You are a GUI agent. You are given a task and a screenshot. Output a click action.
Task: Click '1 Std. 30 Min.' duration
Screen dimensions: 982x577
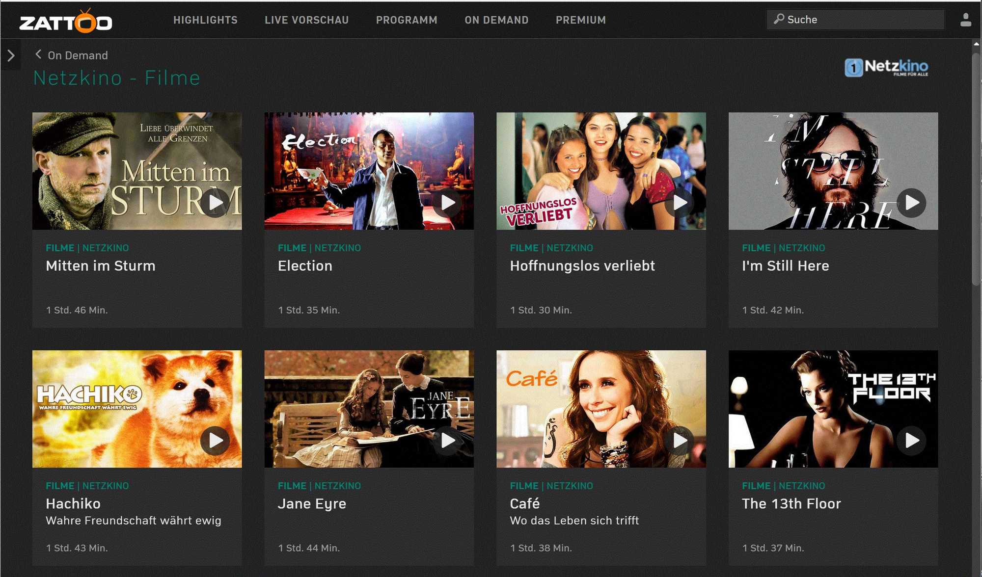[541, 310]
